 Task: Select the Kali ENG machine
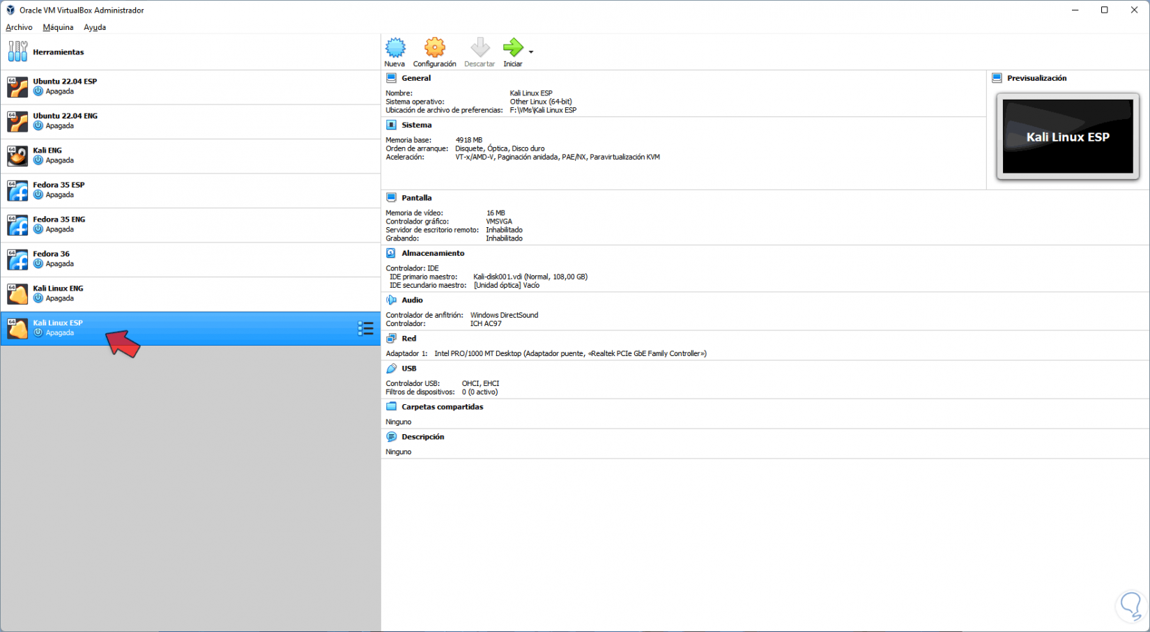pos(190,156)
